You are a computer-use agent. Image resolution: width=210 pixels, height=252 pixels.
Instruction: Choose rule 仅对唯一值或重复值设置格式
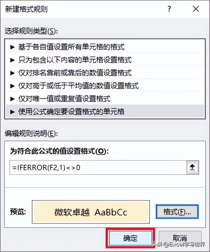coord(64,99)
